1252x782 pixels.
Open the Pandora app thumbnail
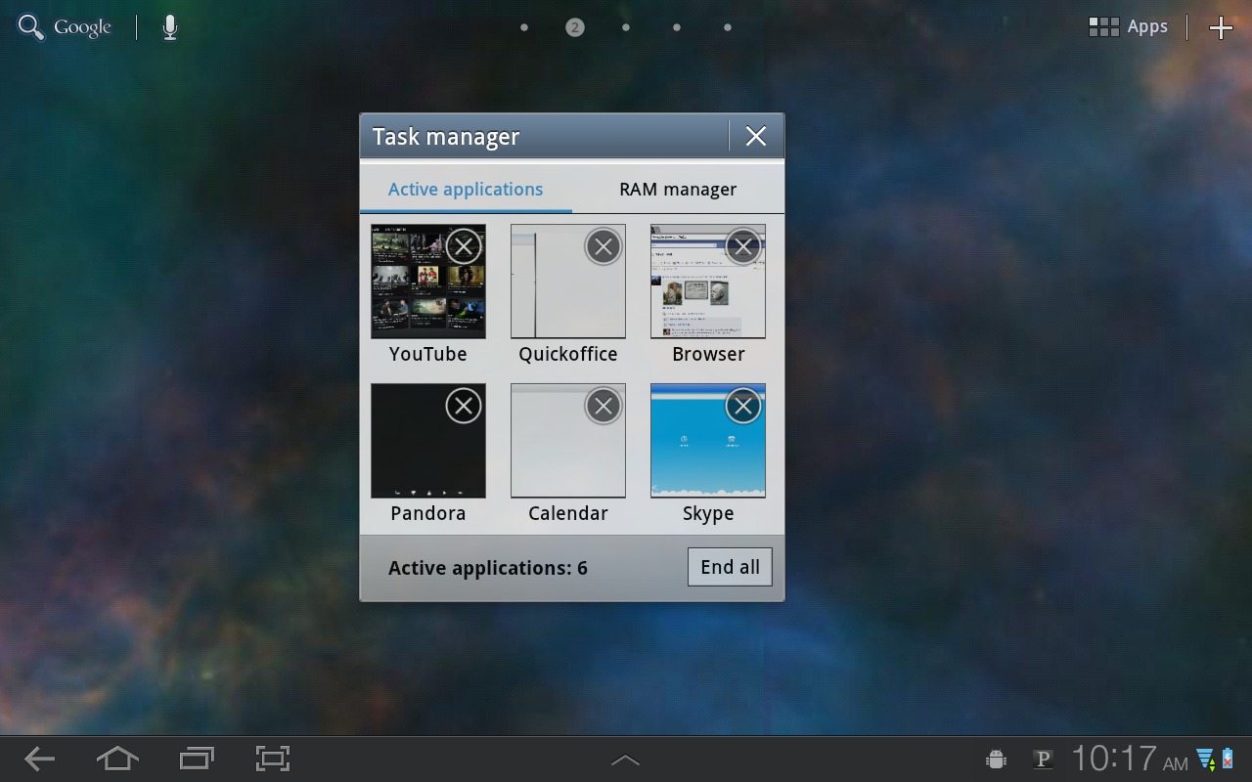pos(428,441)
